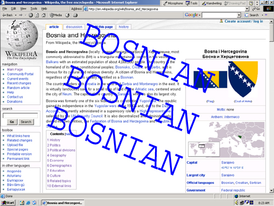
Task: Click into the Wikipedia sidebar search field
Action: point(20,115)
